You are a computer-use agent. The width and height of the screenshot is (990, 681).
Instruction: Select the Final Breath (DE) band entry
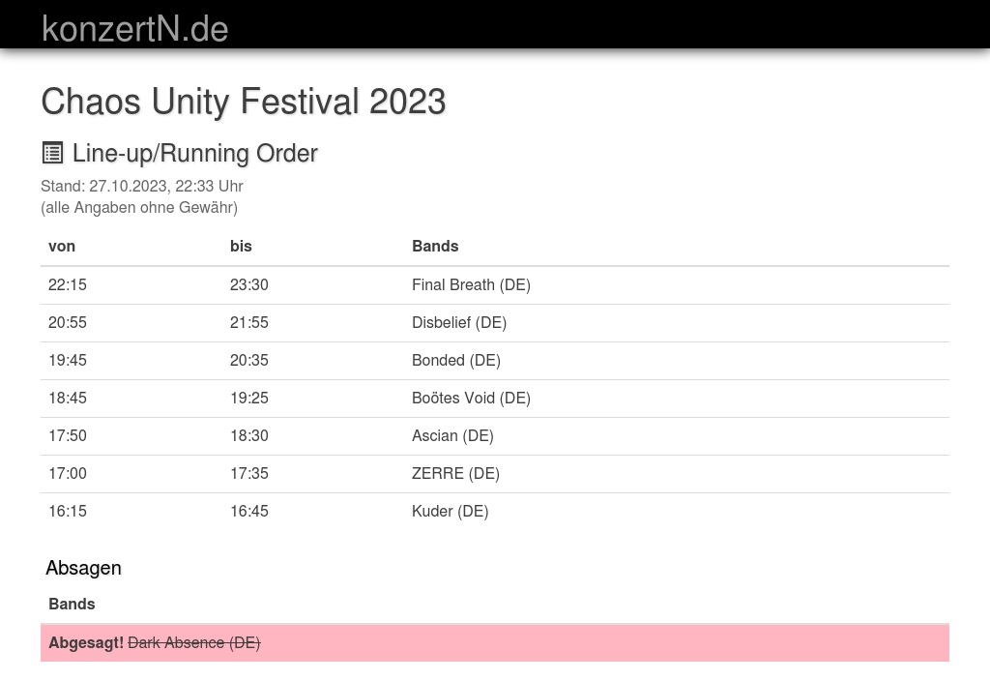pyautogui.click(x=471, y=284)
